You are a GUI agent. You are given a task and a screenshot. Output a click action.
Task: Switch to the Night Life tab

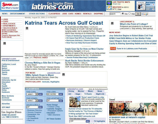(100, 94)
